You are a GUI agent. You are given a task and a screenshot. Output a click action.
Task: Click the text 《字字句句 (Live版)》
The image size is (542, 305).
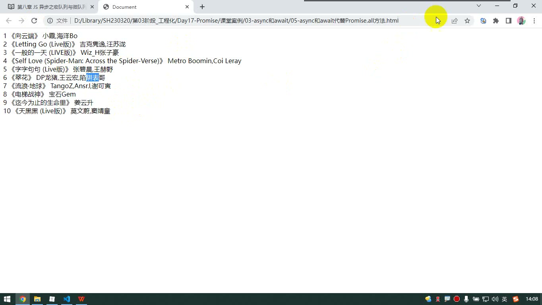(x=39, y=69)
